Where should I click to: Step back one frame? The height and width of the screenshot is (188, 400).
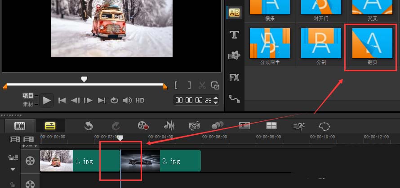click(x=75, y=101)
